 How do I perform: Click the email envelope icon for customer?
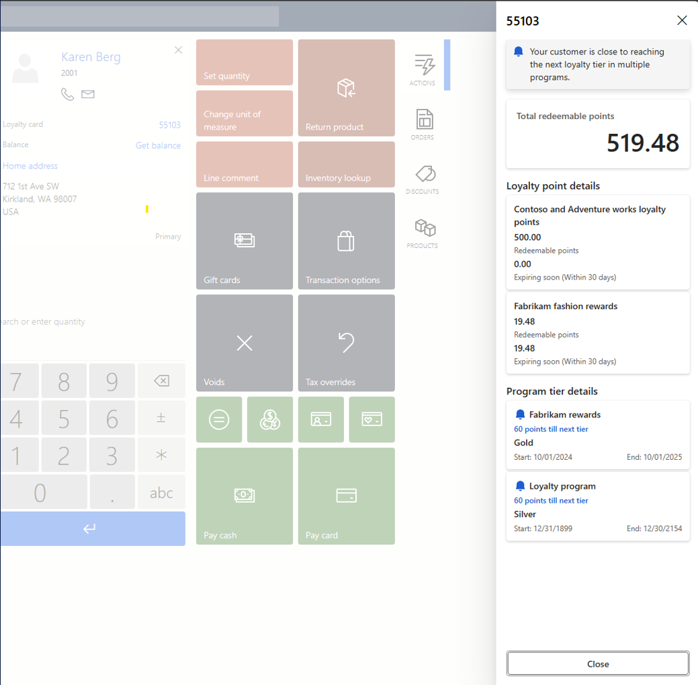pyautogui.click(x=88, y=94)
